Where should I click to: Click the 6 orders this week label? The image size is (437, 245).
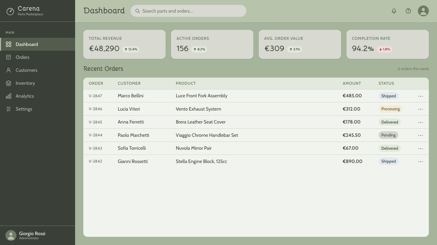point(413,69)
